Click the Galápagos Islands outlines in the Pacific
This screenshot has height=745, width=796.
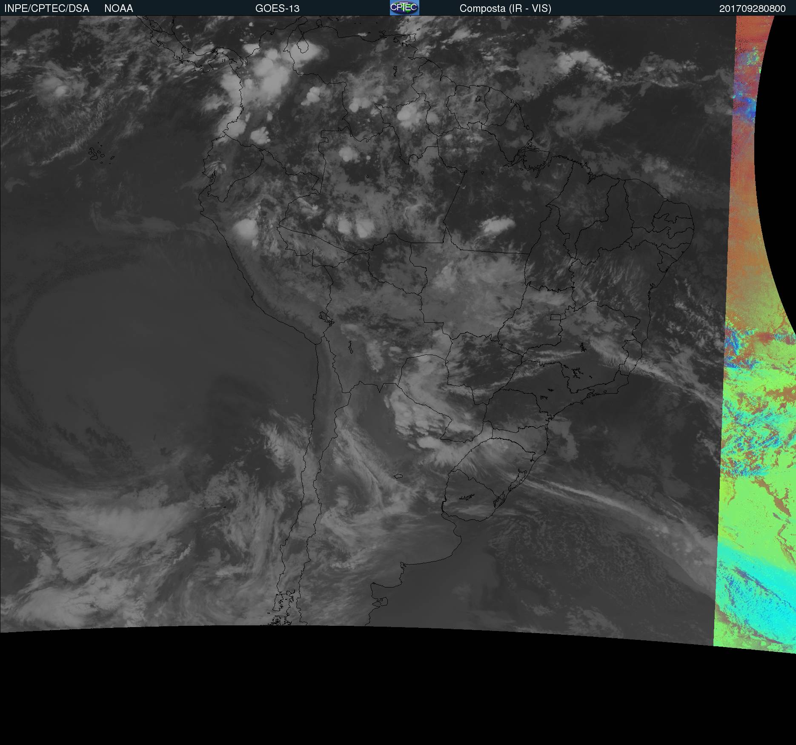(97, 153)
